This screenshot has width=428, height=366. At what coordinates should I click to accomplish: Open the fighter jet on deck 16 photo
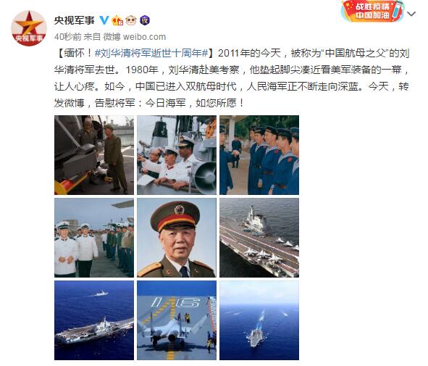click(x=177, y=320)
